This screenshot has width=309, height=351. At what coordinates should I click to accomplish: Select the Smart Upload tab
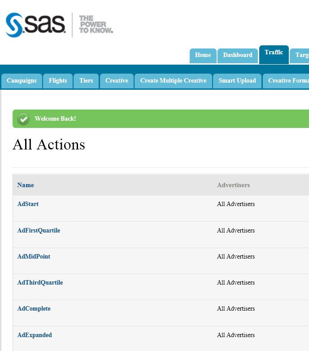(x=237, y=81)
